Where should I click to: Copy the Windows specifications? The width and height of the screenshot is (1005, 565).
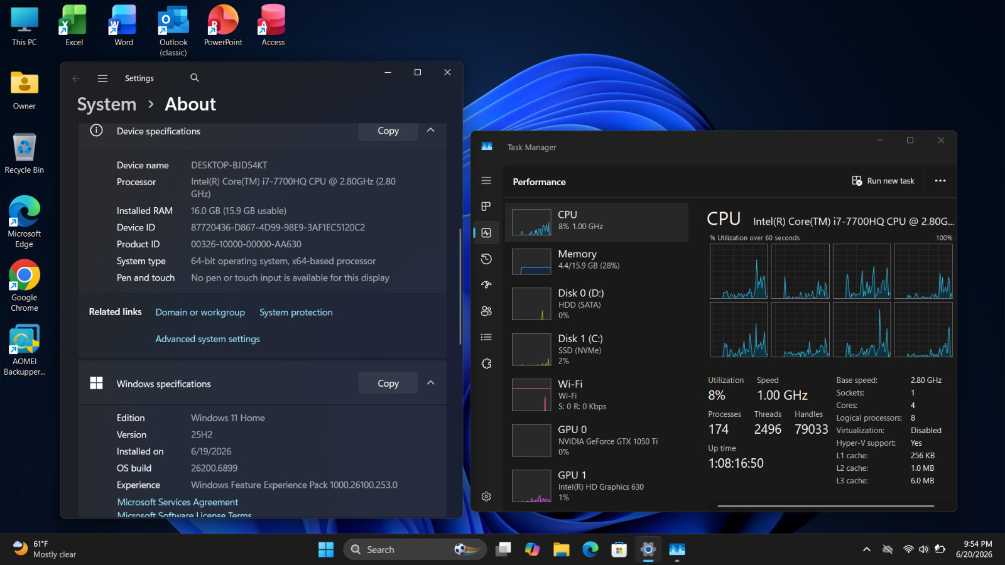click(x=388, y=383)
